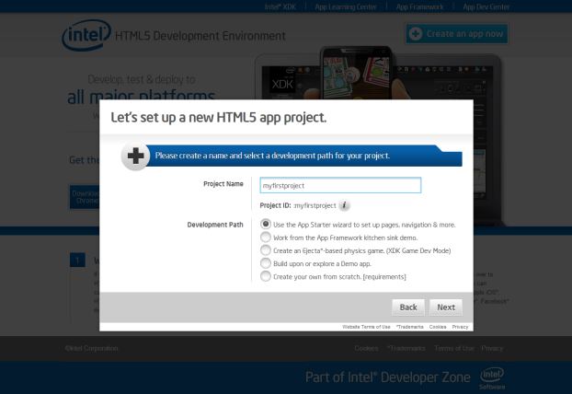572x394 pixels.
Task: Click the plus icon in the blue banner
Action: click(x=135, y=156)
